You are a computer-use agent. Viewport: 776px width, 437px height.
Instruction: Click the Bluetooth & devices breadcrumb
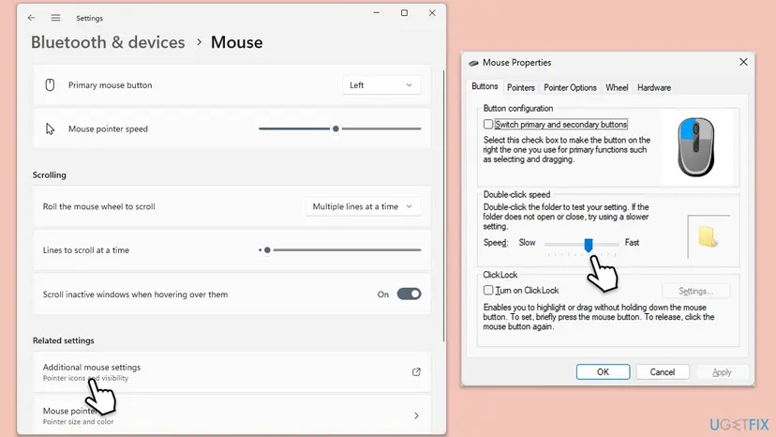[108, 42]
